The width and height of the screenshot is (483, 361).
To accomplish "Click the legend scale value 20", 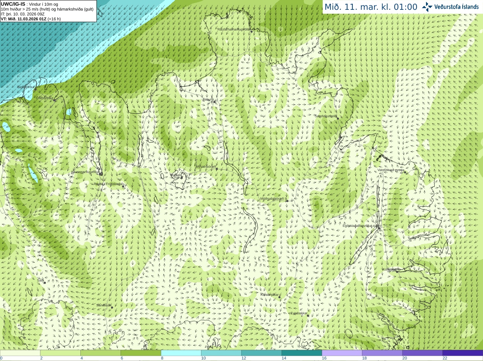I will pyautogui.click(x=405, y=358).
